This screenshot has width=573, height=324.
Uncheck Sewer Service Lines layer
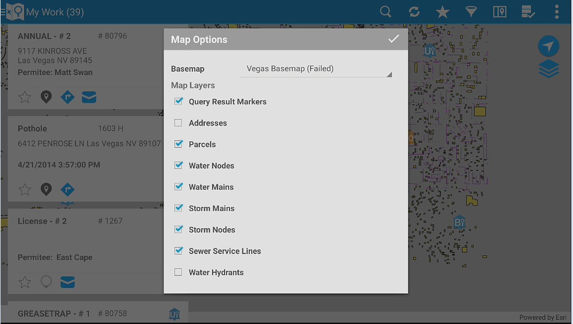pos(178,251)
